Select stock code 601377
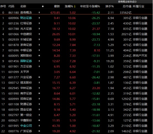Screen dimensions: 153x134 pyautogui.click(x=14, y=77)
